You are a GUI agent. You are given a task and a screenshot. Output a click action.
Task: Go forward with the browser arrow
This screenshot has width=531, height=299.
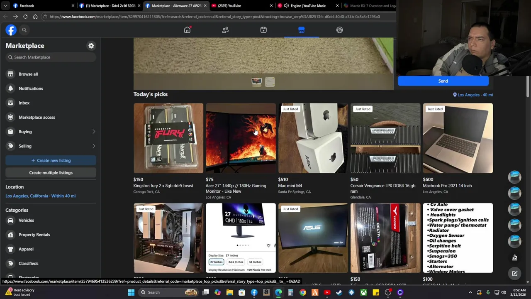click(x=15, y=17)
